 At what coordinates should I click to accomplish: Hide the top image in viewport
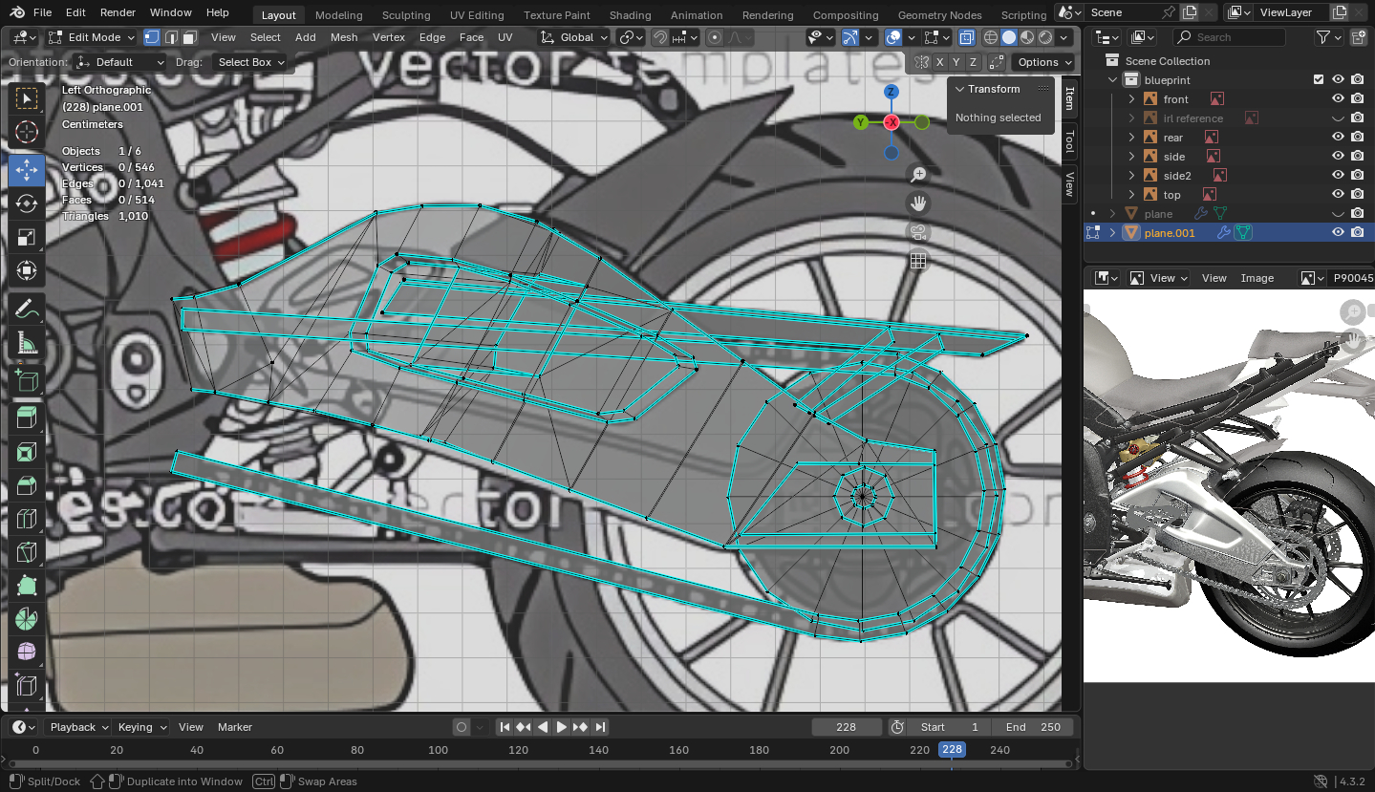pyautogui.click(x=1338, y=195)
